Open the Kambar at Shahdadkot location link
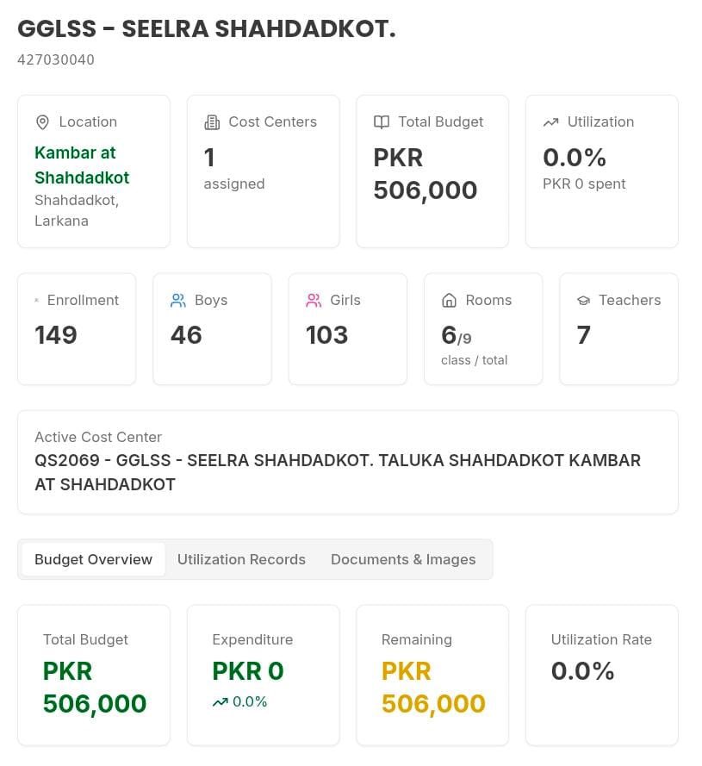Screen dimensions: 702x766 pos(82,165)
